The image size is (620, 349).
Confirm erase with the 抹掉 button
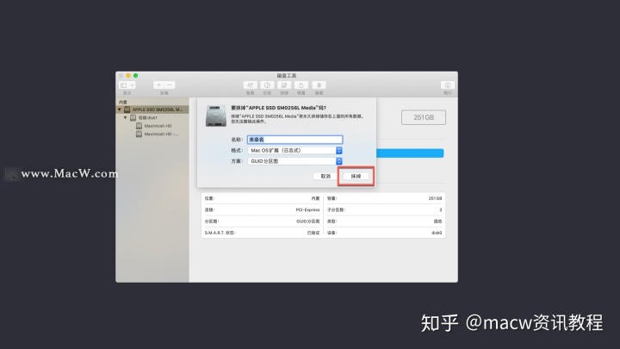click(356, 176)
